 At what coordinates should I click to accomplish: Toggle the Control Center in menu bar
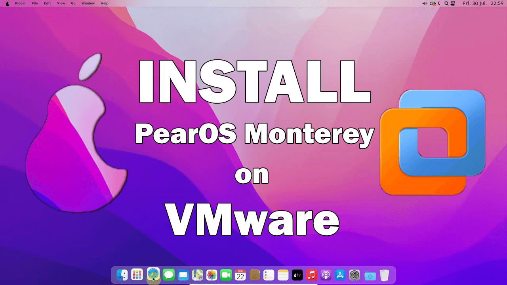[453, 3]
